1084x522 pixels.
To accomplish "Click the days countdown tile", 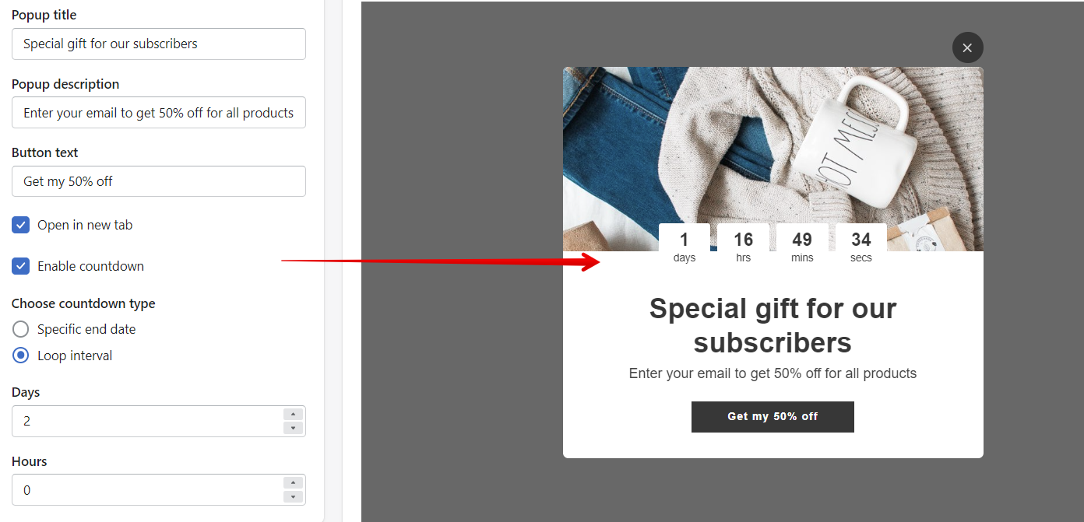I will click(x=685, y=246).
